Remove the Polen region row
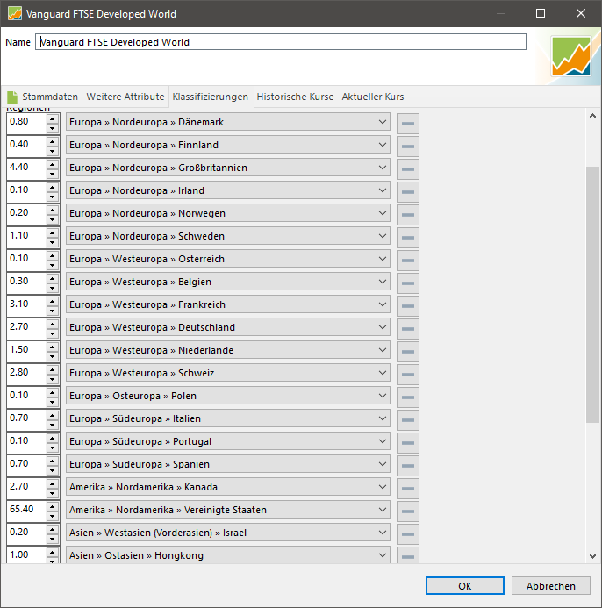 click(408, 397)
